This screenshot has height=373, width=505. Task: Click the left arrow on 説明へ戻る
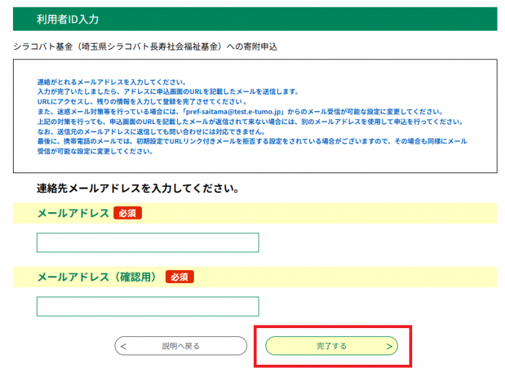click(124, 346)
